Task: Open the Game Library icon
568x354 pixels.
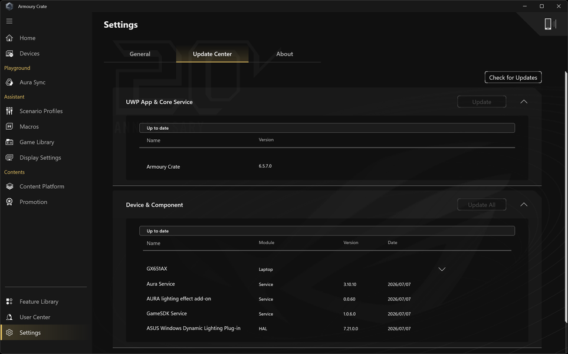Action: tap(9, 142)
